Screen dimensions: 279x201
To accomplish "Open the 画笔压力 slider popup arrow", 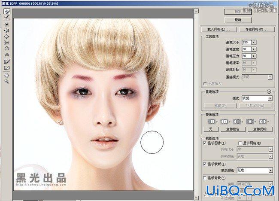I will 254,56.
